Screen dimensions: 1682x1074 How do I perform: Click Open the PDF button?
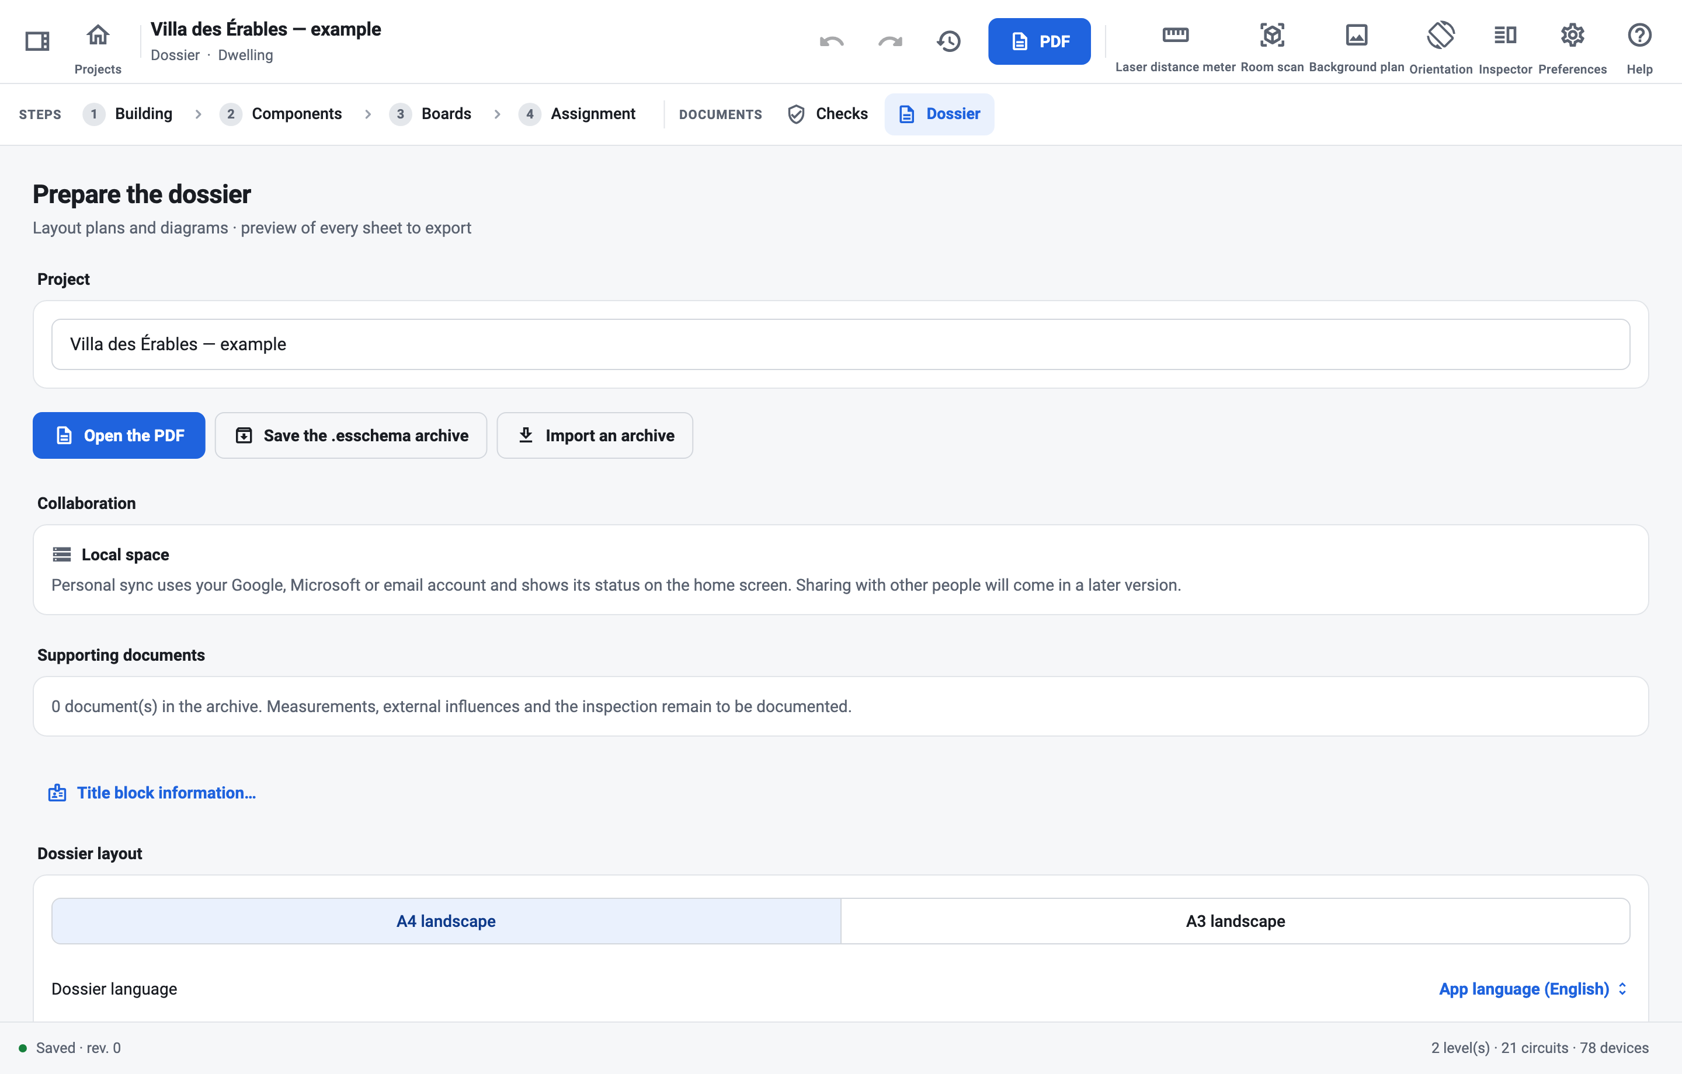click(119, 435)
